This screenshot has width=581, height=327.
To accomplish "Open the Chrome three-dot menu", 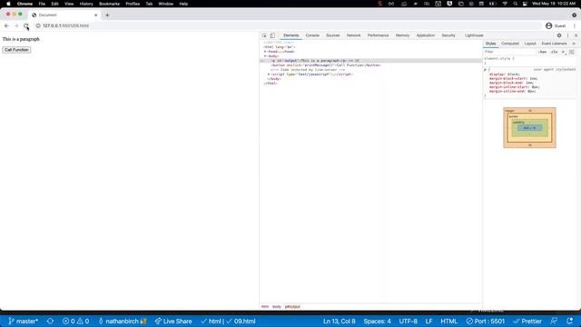I will 575,26.
